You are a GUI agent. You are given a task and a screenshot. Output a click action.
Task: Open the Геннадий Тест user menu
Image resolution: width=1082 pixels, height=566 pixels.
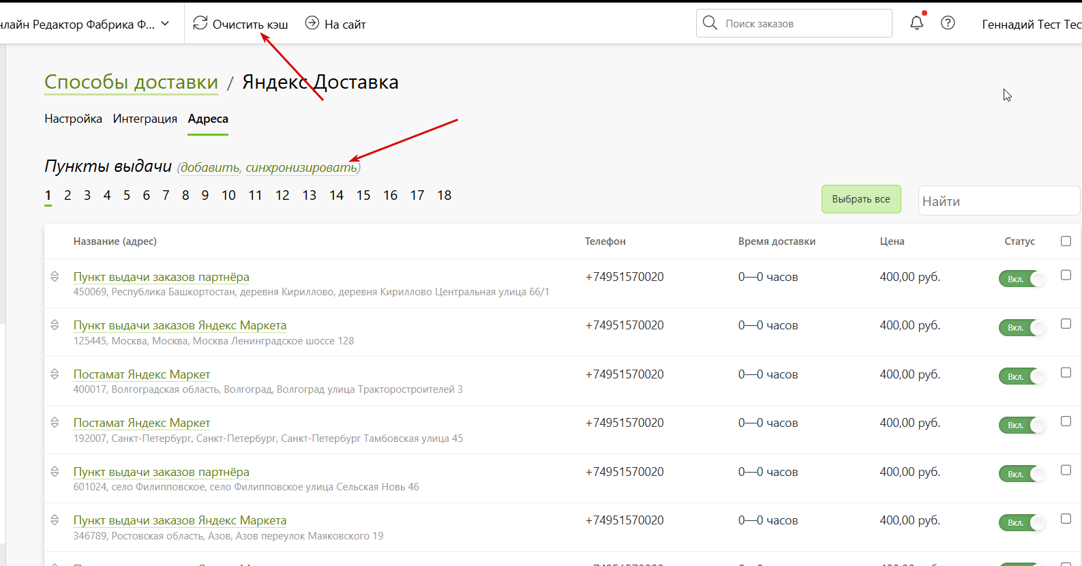point(1032,24)
